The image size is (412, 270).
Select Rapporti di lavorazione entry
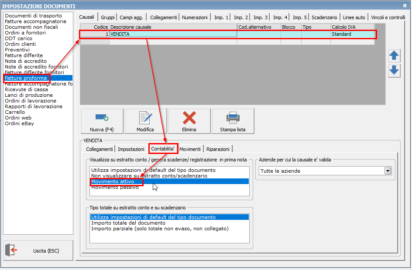pos(33,106)
